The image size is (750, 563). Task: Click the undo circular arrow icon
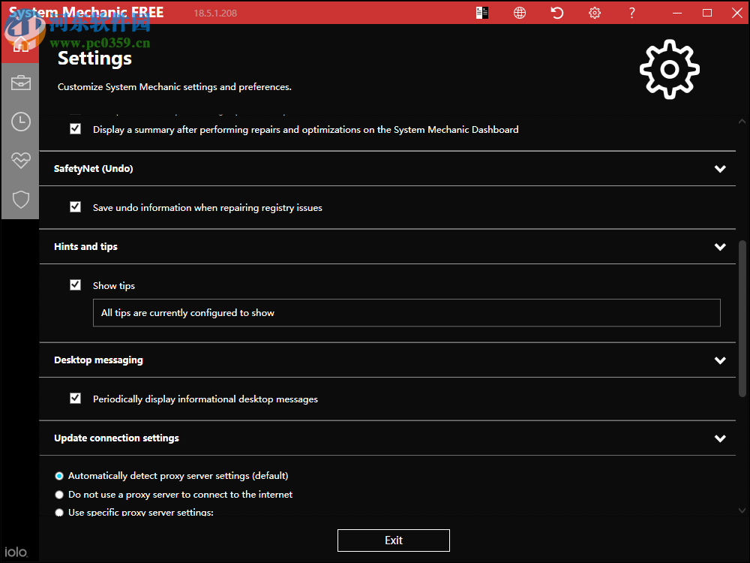(556, 13)
